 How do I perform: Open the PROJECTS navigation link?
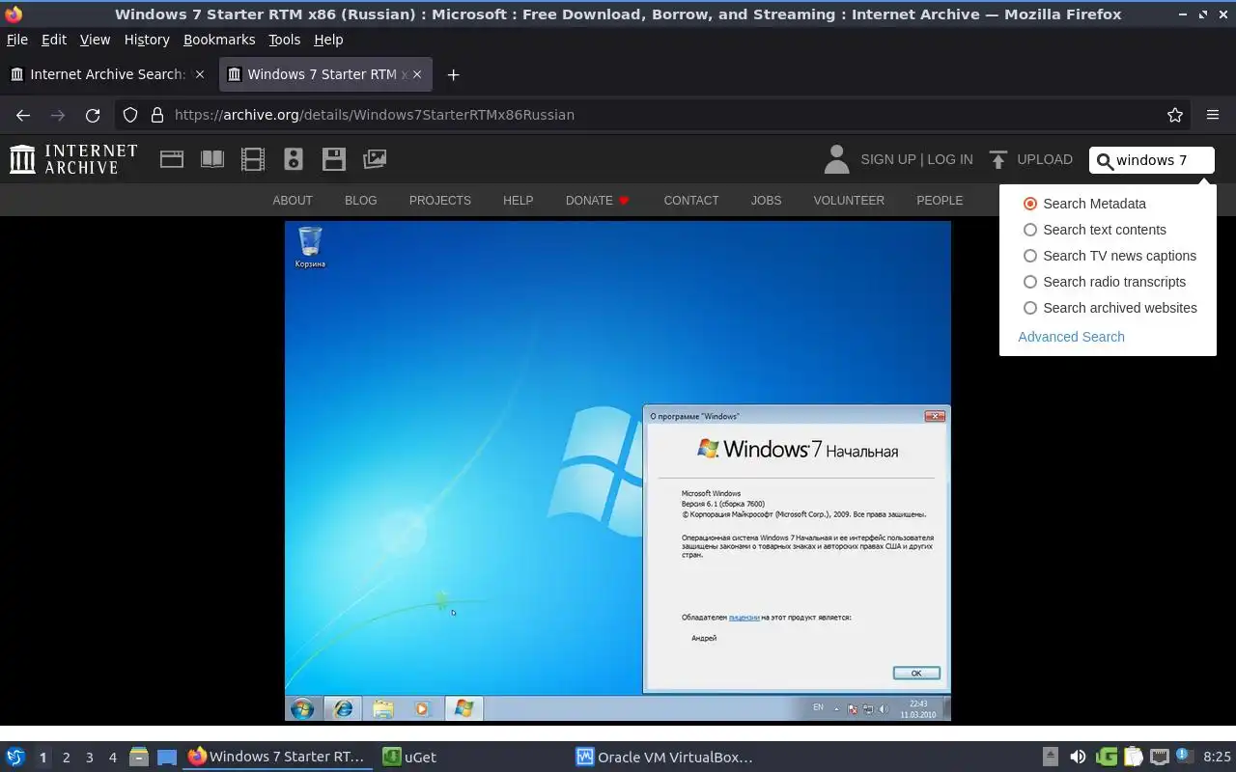[440, 201]
